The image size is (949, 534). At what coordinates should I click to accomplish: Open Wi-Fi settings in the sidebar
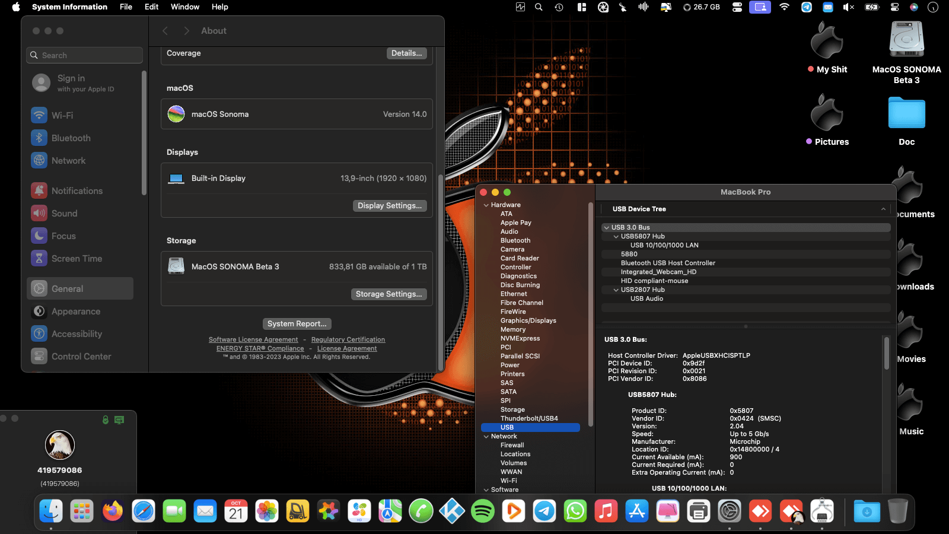(x=80, y=115)
